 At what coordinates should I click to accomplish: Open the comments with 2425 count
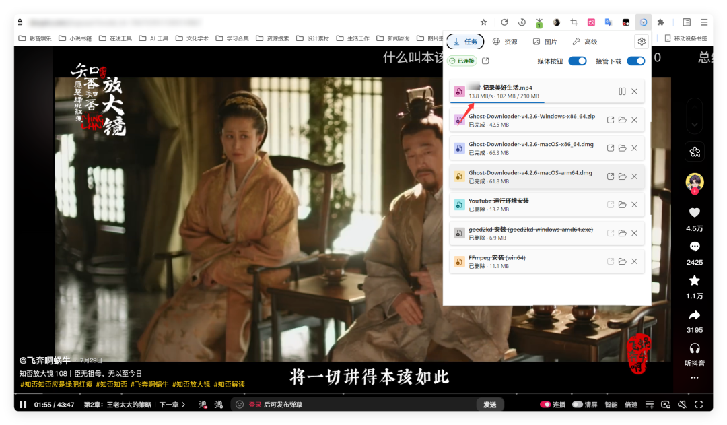click(694, 247)
